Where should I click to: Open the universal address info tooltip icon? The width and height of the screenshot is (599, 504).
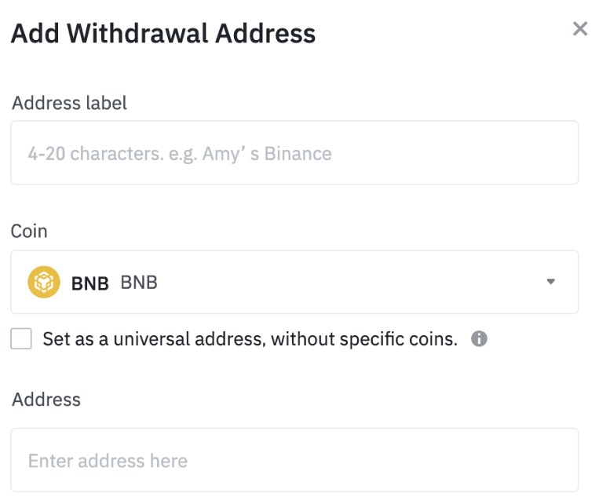pos(479,339)
